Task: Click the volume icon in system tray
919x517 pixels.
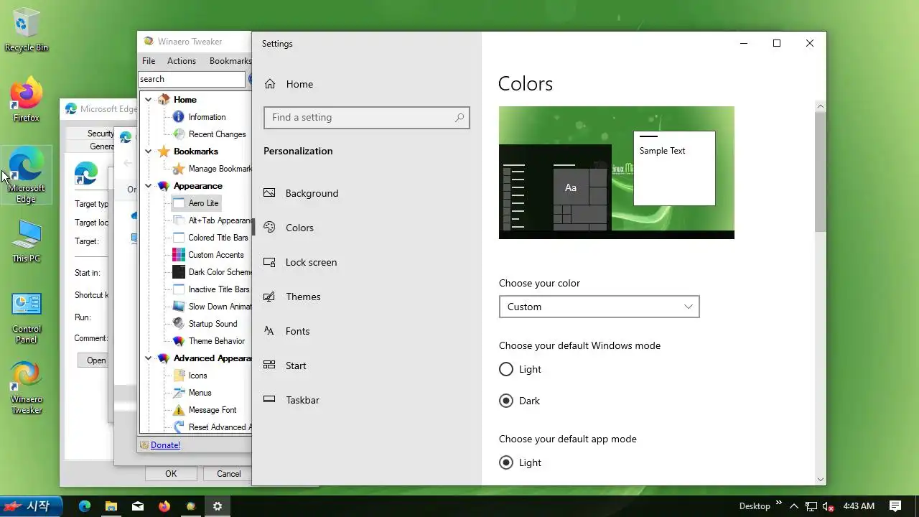Action: 827,506
